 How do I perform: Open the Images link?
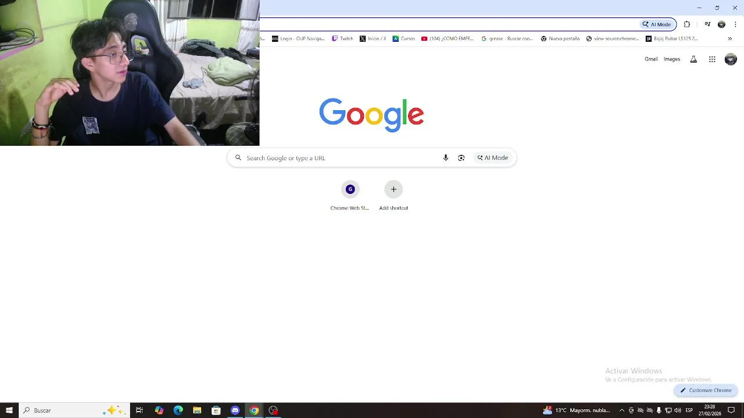pos(672,59)
